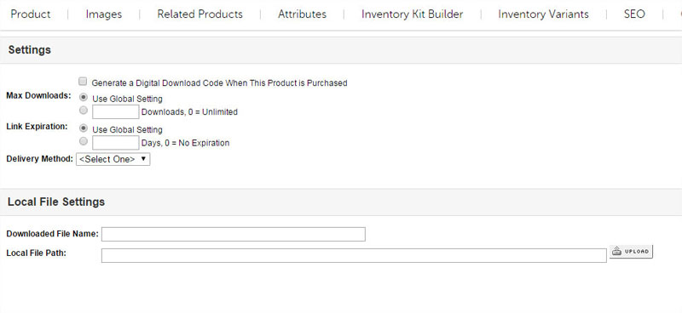Enable Generate a Digital Download Code checkbox
Image resolution: width=682 pixels, height=313 pixels.
click(x=83, y=81)
